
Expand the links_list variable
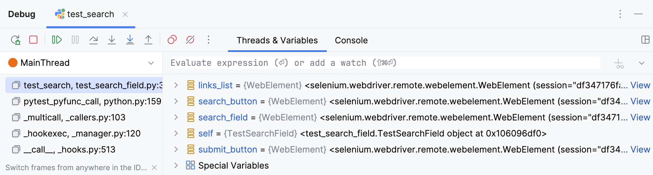(x=176, y=85)
